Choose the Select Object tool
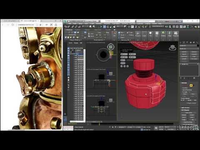This screenshot has height=150, width=200. [x=90, y=27]
